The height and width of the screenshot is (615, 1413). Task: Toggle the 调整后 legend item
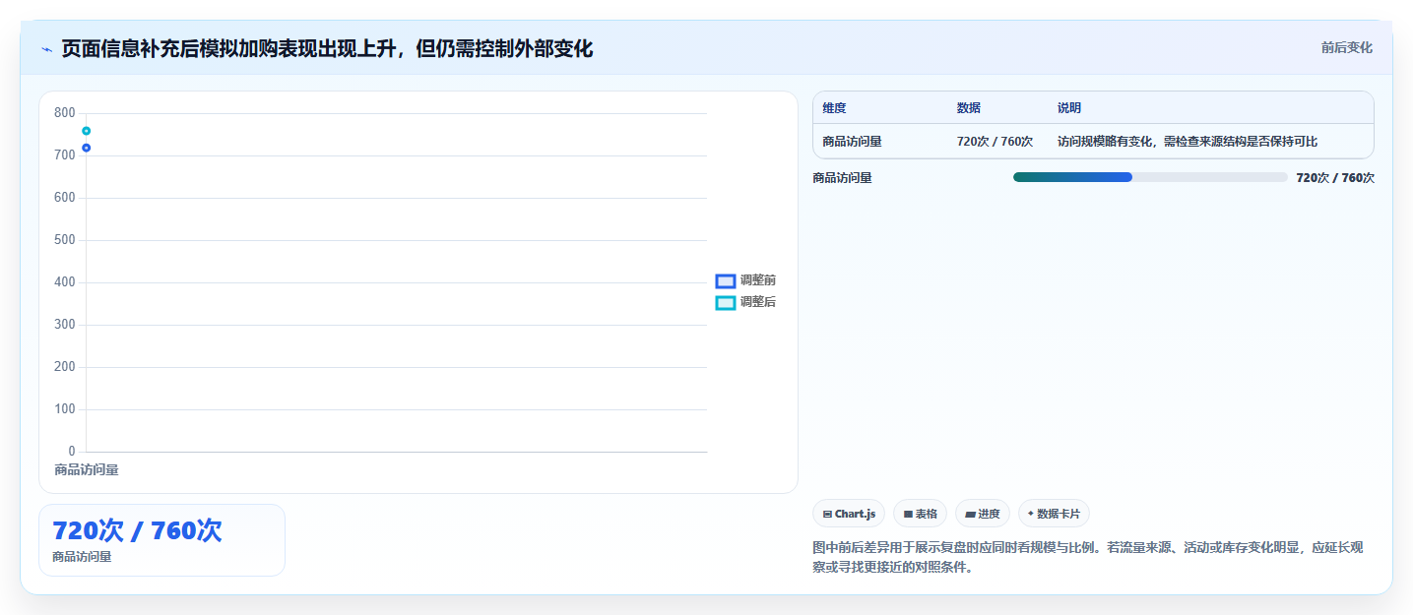[x=745, y=302]
